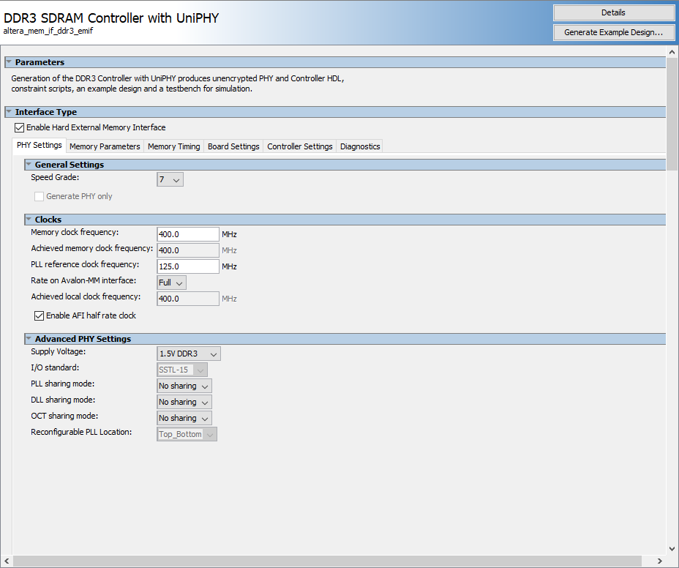
Task: Select the PHY Settings tab
Action: coord(40,145)
